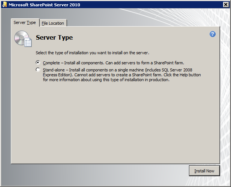Select the Complete installation radio button
Screen dimensions: 231x187
[38, 62]
